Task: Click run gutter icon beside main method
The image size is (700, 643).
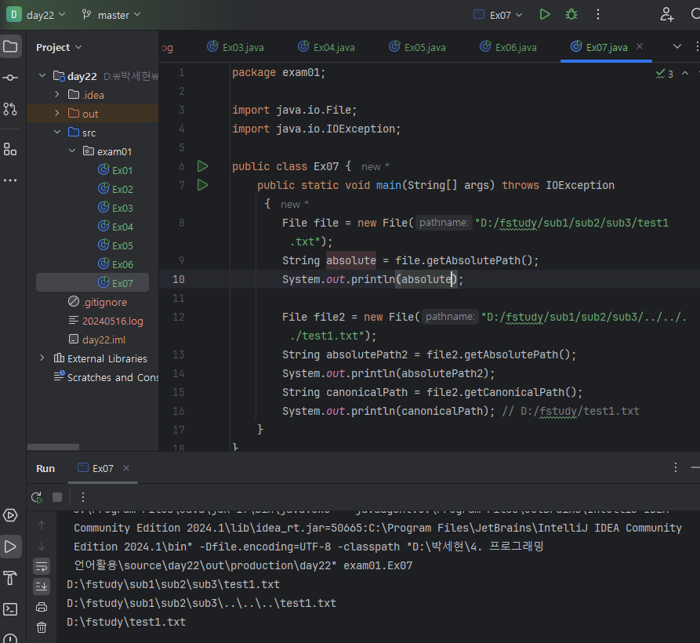Action: pos(203,185)
